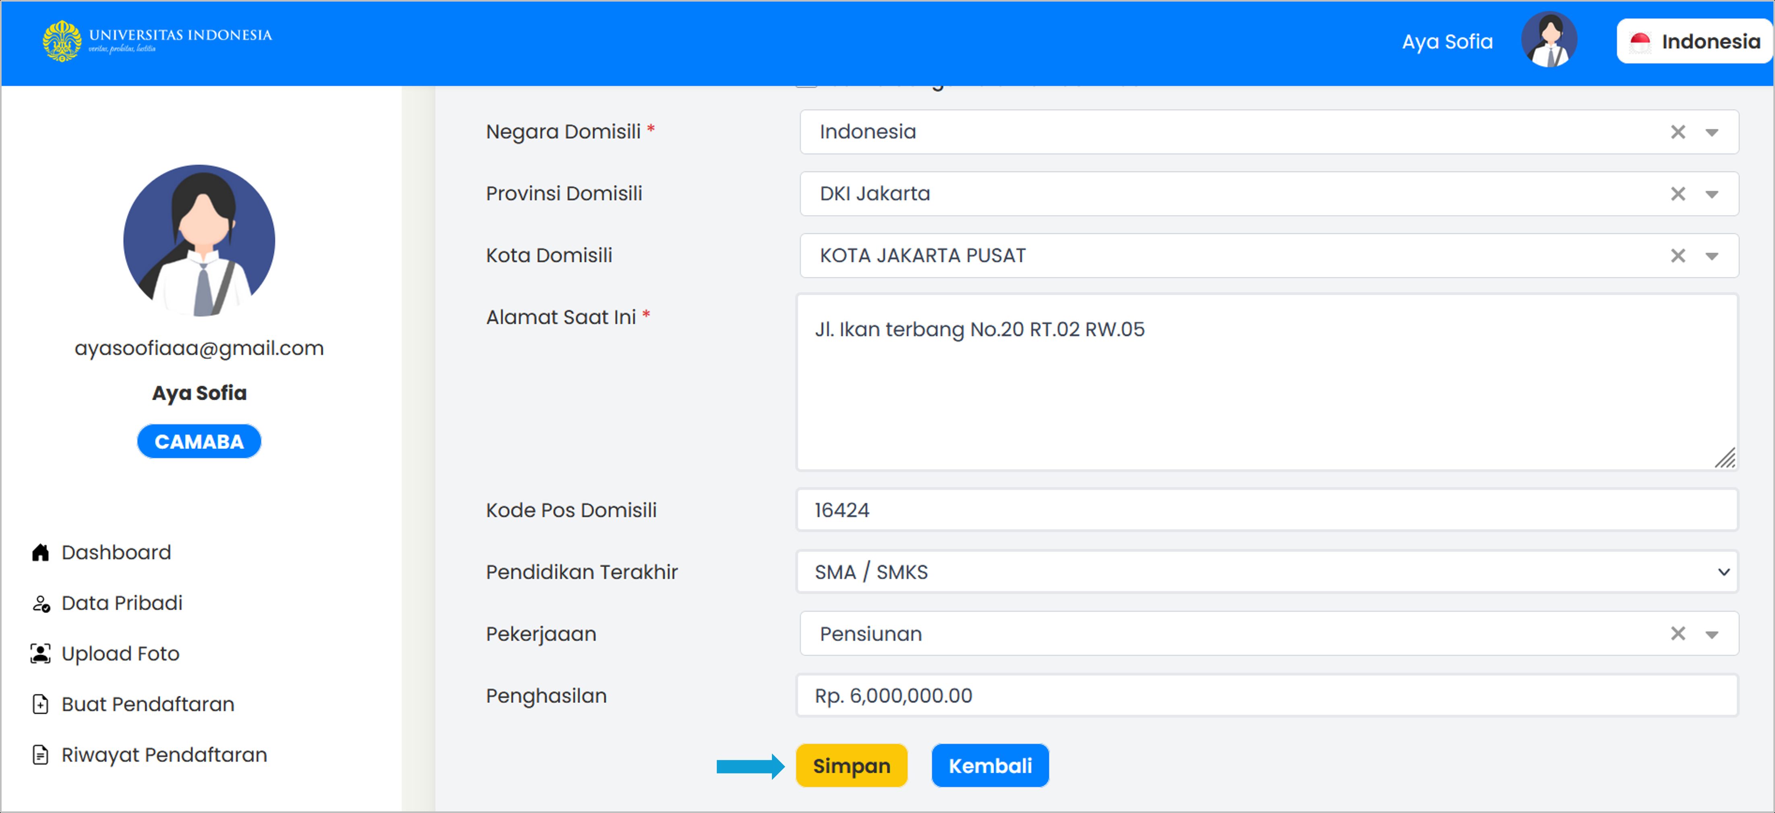This screenshot has width=1775, height=813.
Task: Click into the Kode Pos Domisili field
Action: (x=1266, y=510)
